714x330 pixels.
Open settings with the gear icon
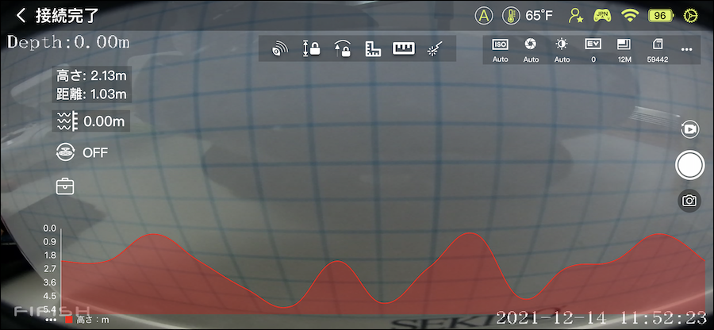point(693,15)
